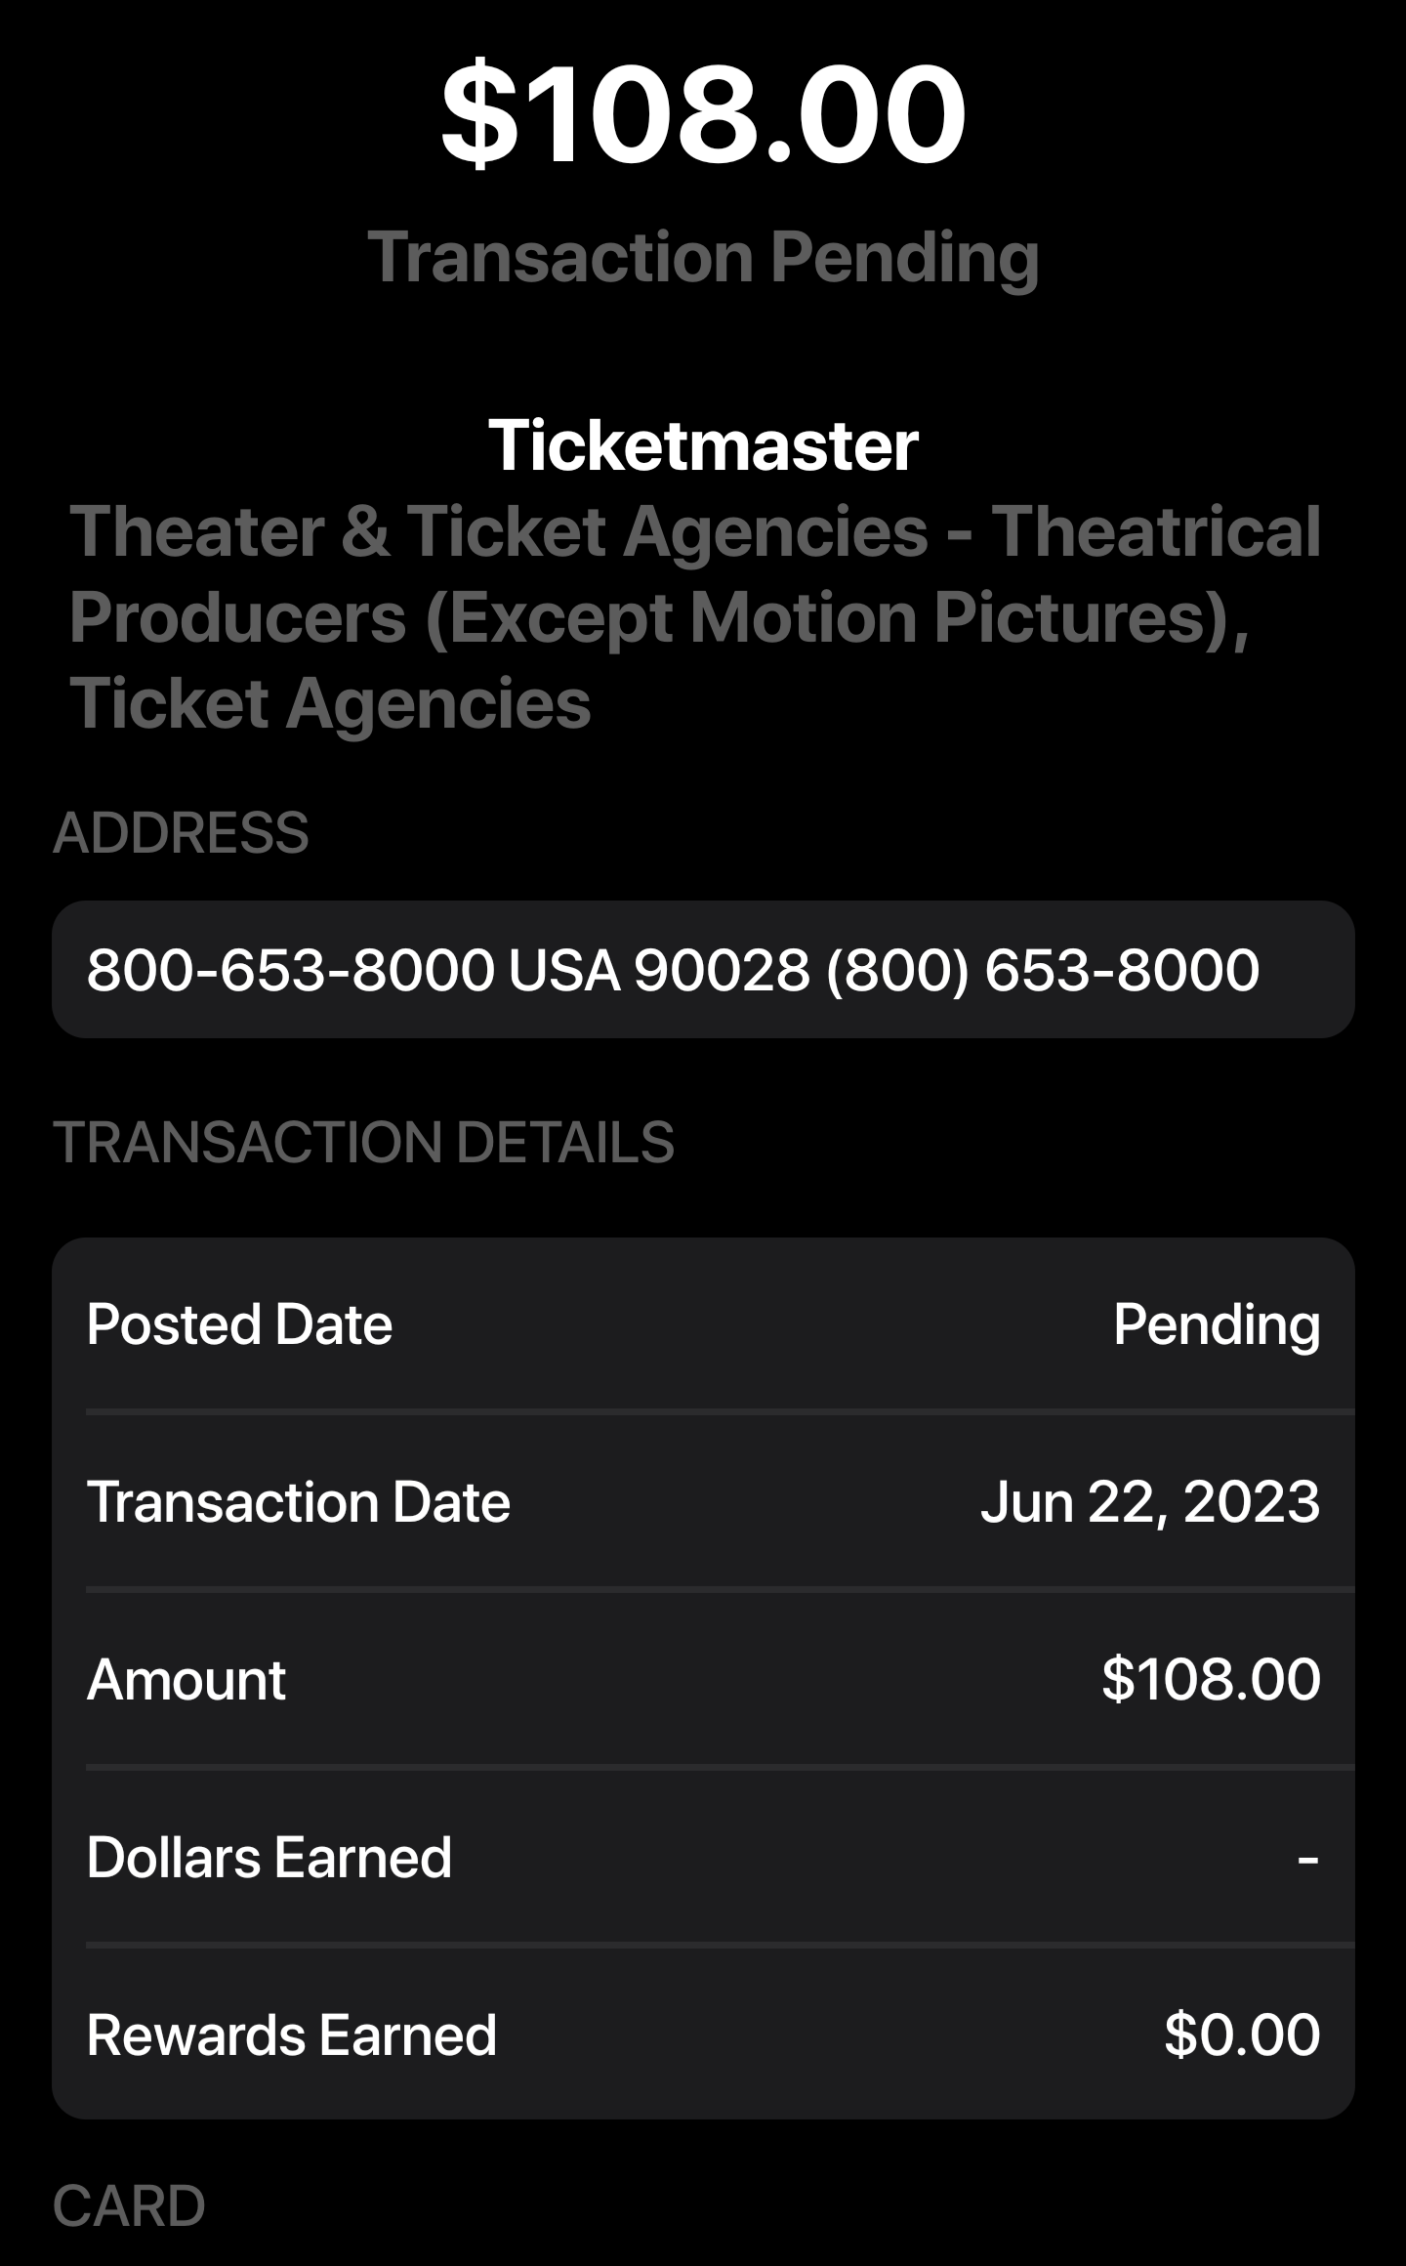1406x2266 pixels.
Task: Tap the TRANSACTION DETAILS section header
Action: 363,1142
